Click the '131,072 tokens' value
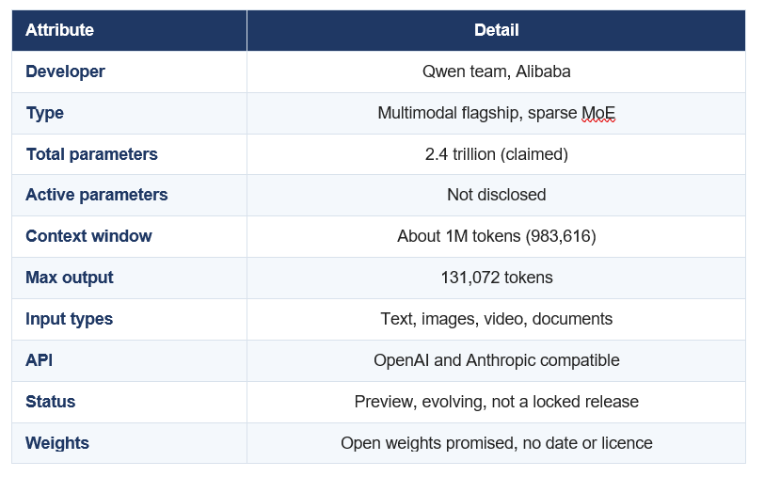The image size is (764, 477). pos(497,278)
